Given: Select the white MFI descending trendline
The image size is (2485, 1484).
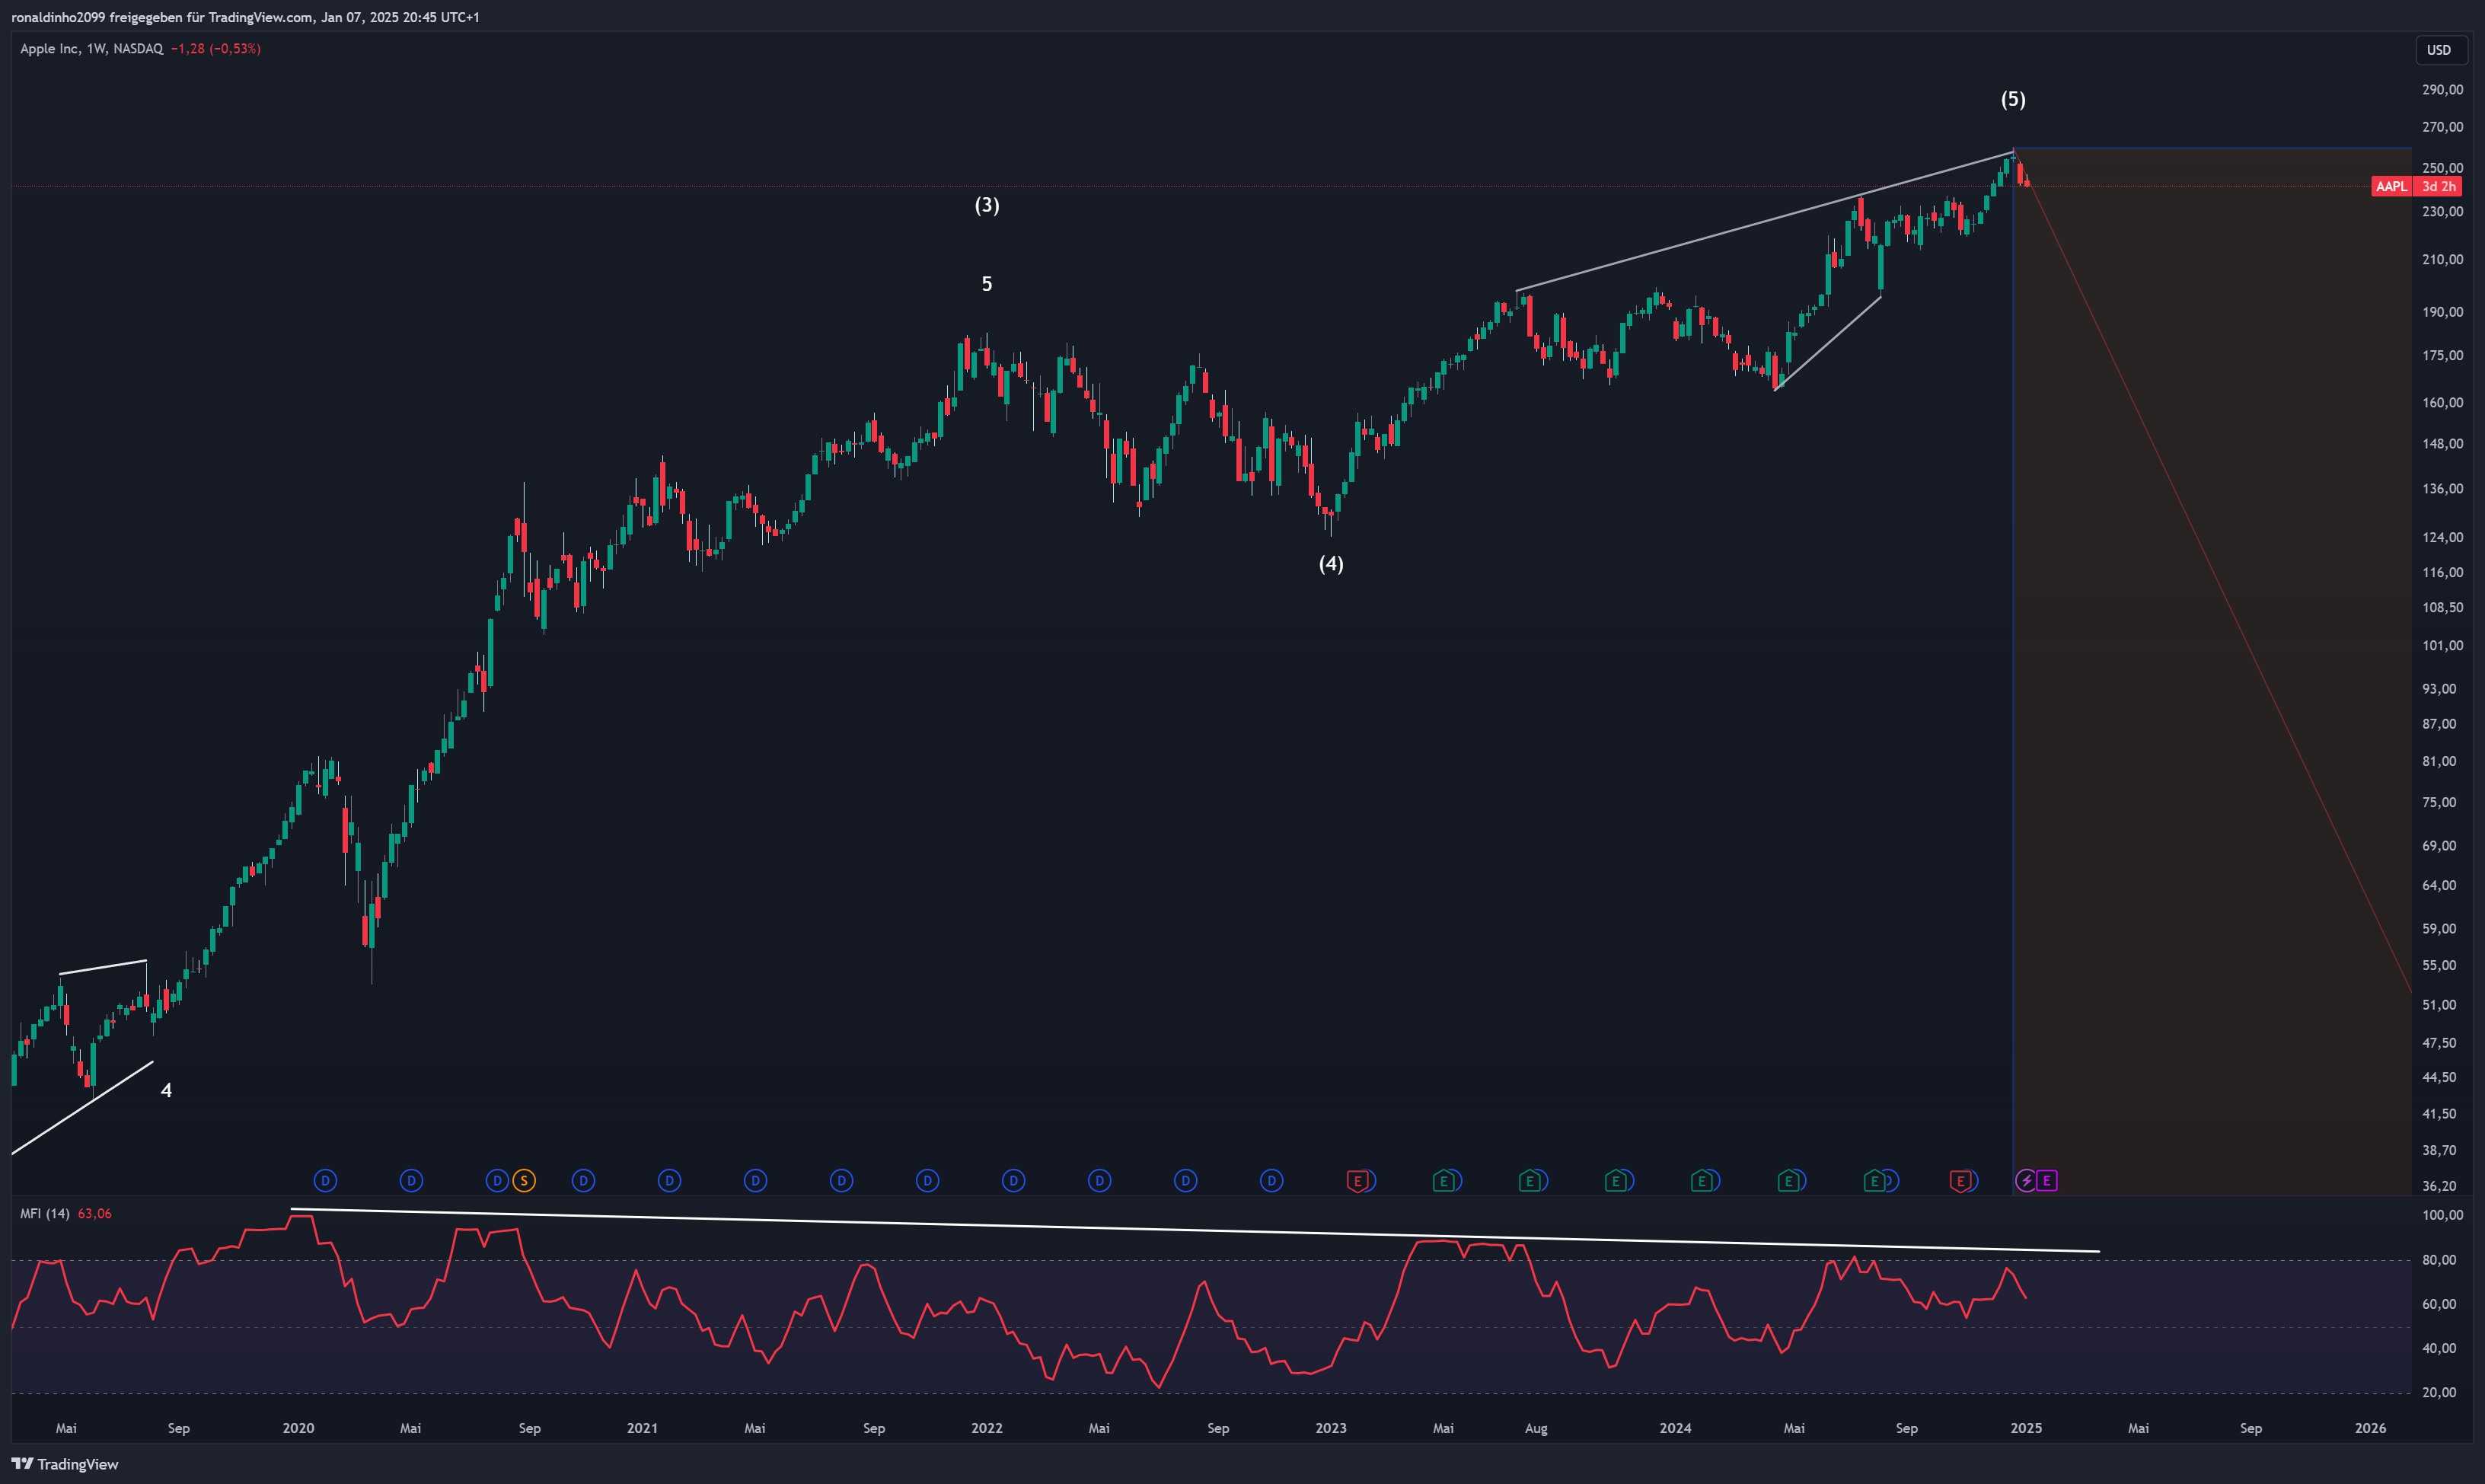Looking at the screenshot, I should 1195,1230.
